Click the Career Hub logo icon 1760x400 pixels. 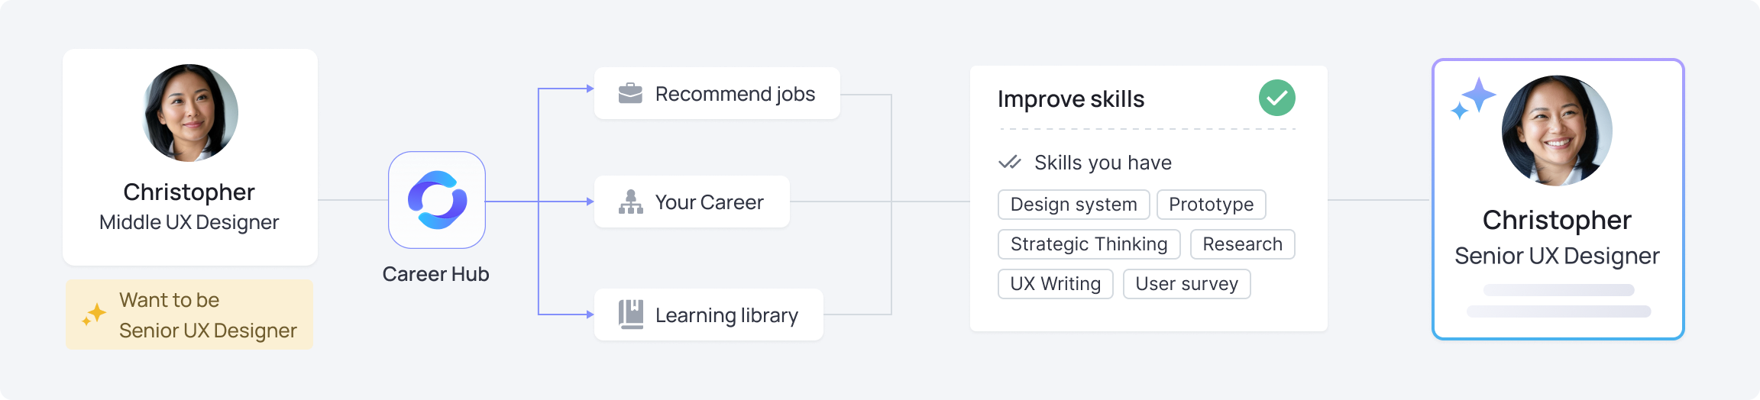pos(437,200)
